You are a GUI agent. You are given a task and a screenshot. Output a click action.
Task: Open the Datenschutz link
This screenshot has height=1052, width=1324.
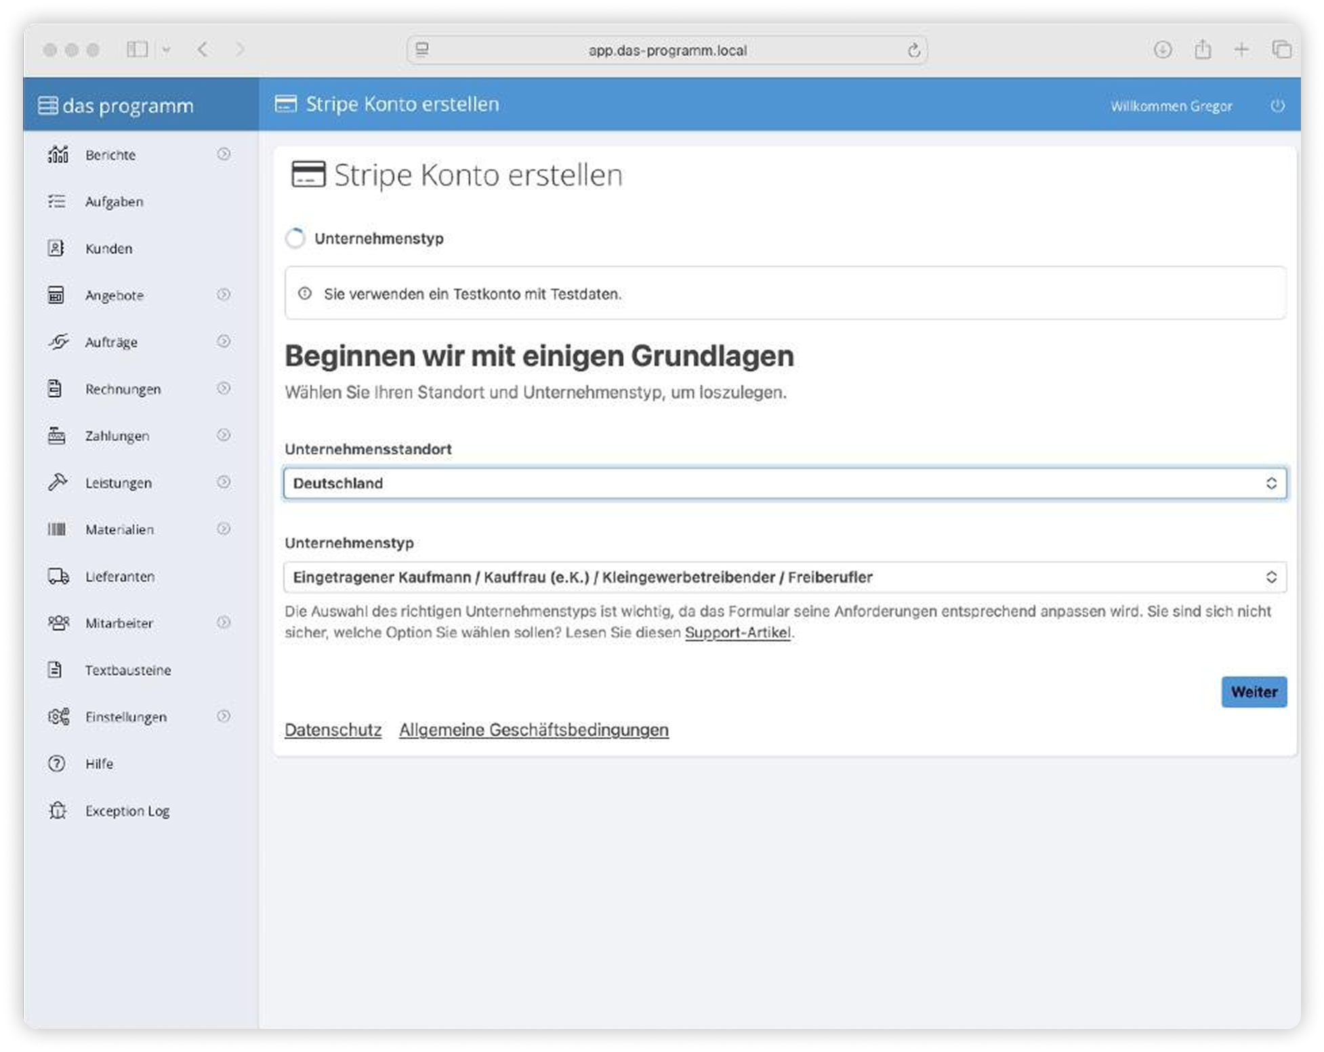click(333, 730)
